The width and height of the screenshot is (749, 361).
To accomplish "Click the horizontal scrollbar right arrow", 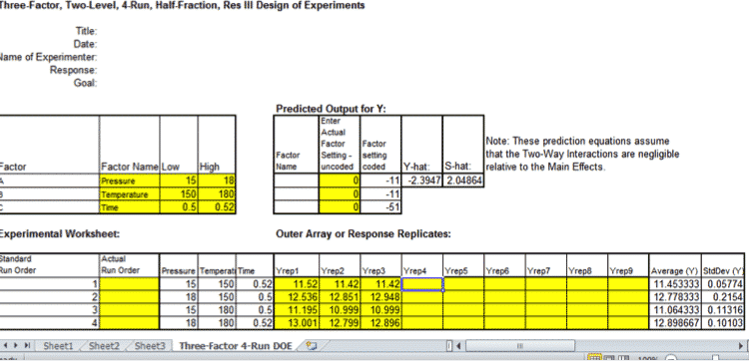I will point(742,346).
